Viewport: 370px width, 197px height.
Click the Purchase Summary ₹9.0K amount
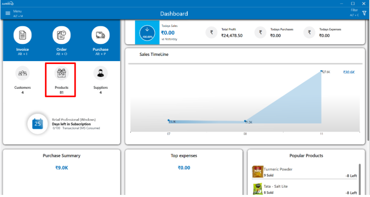[62, 168]
